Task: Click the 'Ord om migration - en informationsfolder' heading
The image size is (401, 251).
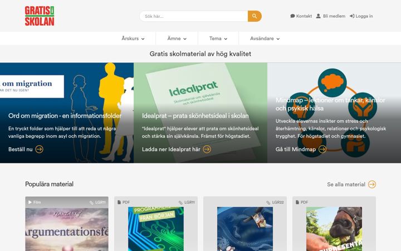Action: click(65, 116)
